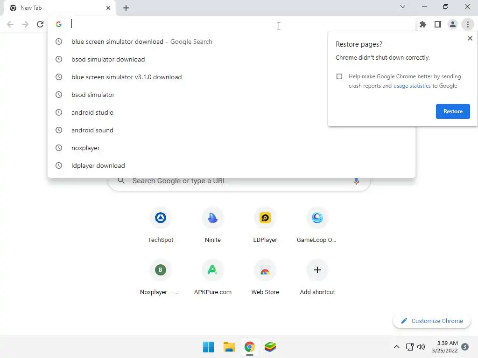Open the TechSpot shortcut
Image resolution: width=478 pixels, height=358 pixels.
(161, 225)
